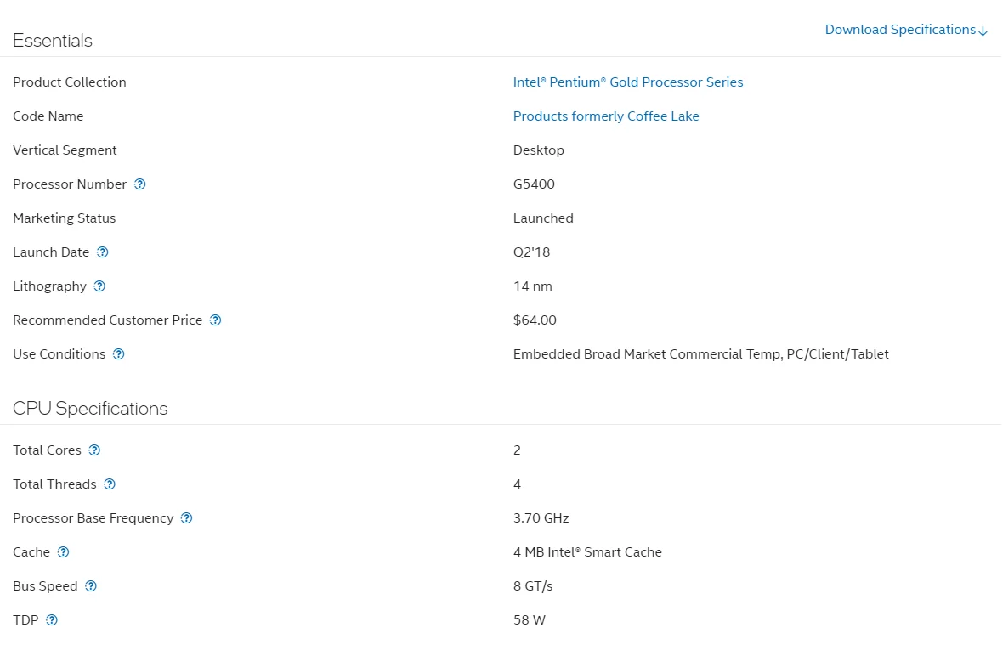
Task: Click the Essentials section heading
Action: click(53, 41)
